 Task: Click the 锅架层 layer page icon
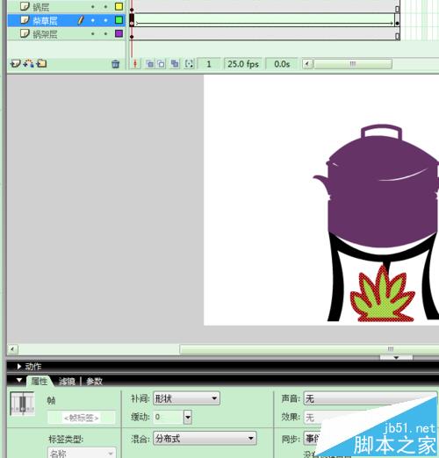click(x=25, y=33)
